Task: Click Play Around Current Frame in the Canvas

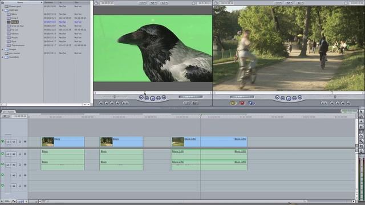Action: point(294,98)
